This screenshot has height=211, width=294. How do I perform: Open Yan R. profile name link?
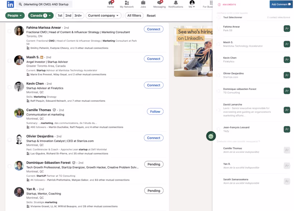(x=31, y=189)
